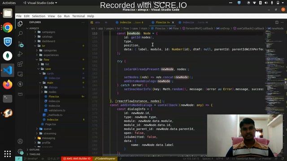
Task: Expand the dashboard folder
Action: coord(48,41)
